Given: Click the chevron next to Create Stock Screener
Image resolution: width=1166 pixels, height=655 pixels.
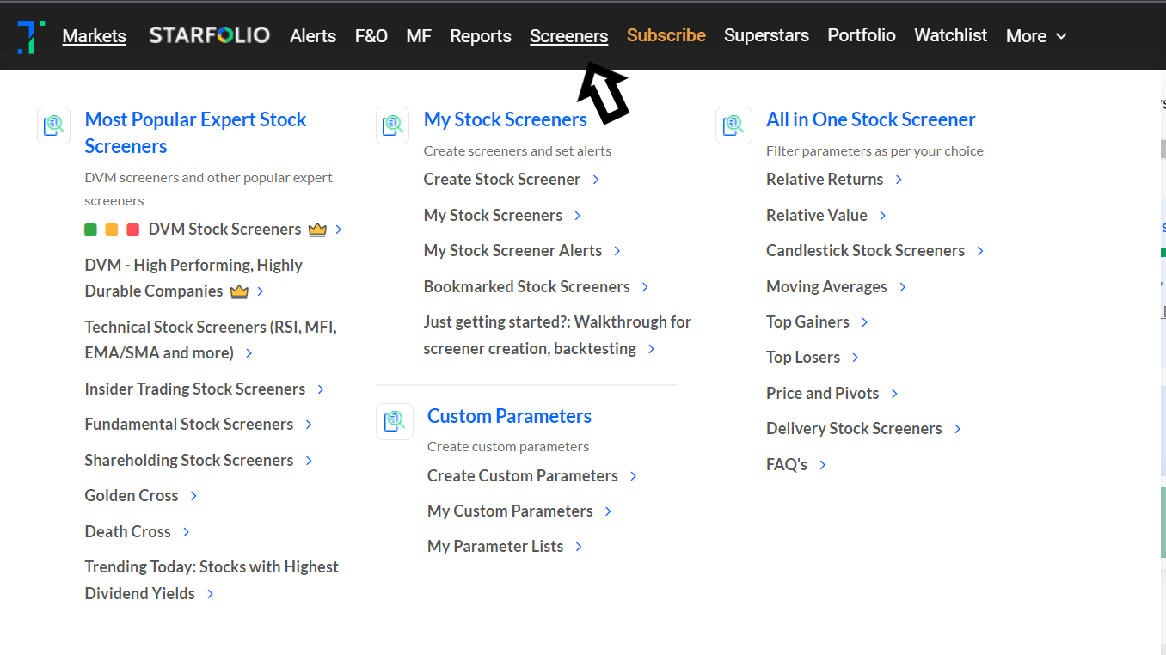Looking at the screenshot, I should click(x=596, y=180).
